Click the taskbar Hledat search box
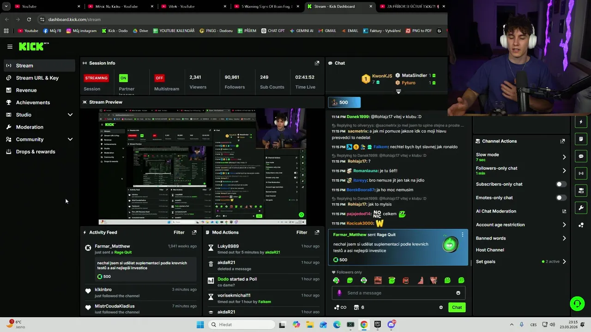Image resolution: width=591 pixels, height=332 pixels. pos(241,325)
